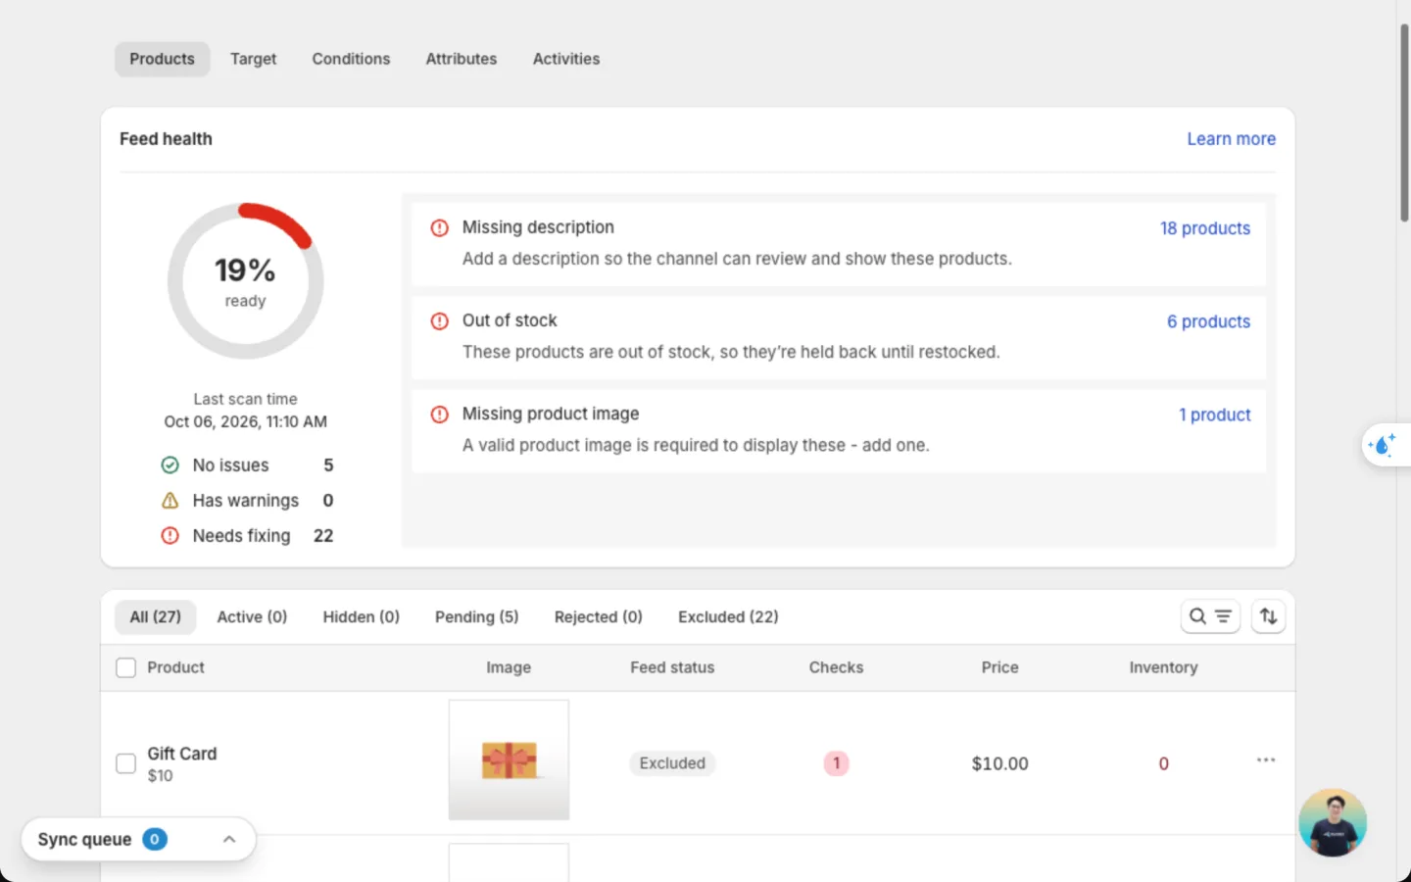Click the Sync queue count badge

click(155, 839)
